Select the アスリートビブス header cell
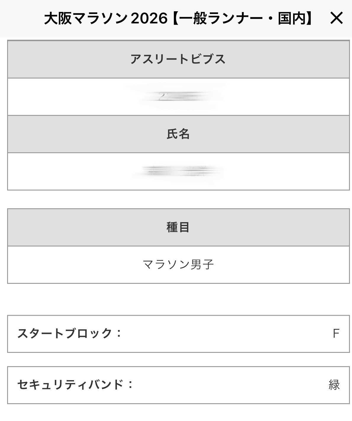The image size is (352, 421). point(178,59)
